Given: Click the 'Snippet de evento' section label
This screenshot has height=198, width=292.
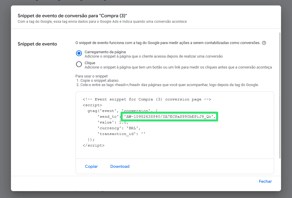Looking at the screenshot, I should tap(37, 44).
